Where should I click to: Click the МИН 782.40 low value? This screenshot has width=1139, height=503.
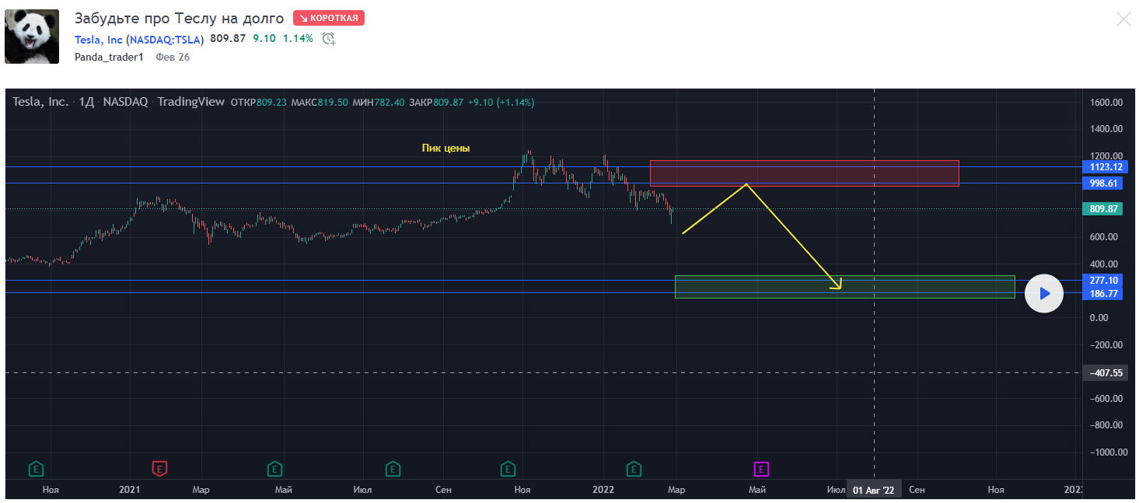pyautogui.click(x=379, y=102)
